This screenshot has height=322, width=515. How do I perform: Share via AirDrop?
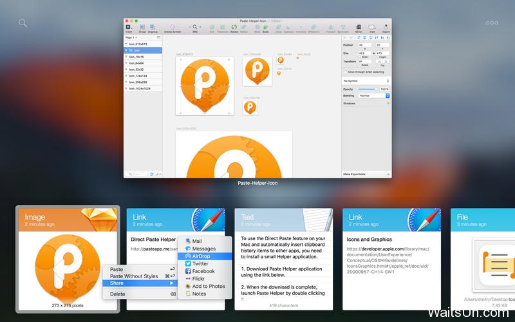click(x=205, y=256)
